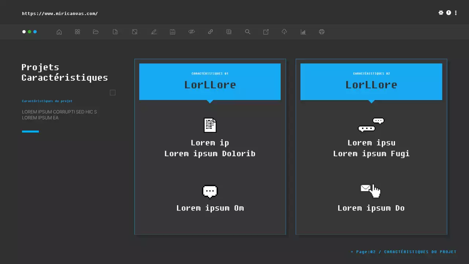This screenshot has width=469, height=264.
Task: Open the four-squares grid view icon
Action: tap(77, 32)
